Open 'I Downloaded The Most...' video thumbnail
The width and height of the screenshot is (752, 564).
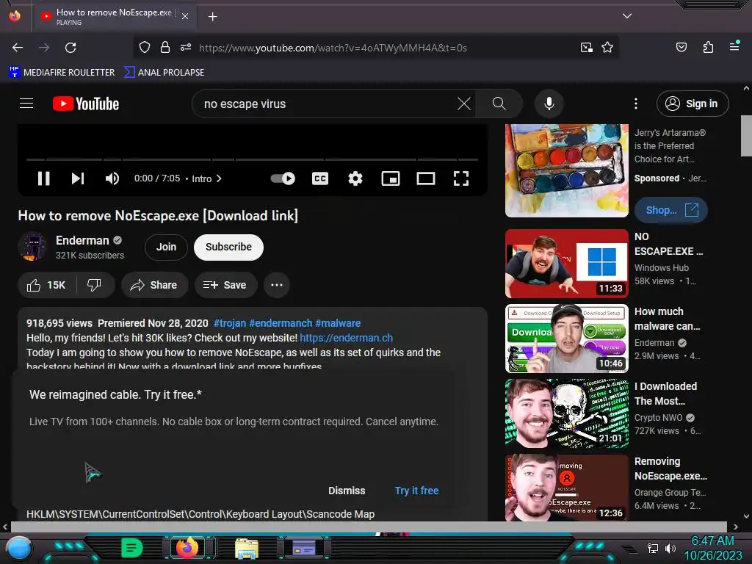click(x=567, y=413)
